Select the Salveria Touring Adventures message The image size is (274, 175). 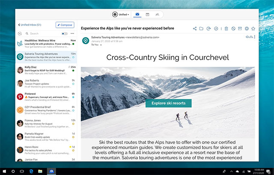click(46, 57)
